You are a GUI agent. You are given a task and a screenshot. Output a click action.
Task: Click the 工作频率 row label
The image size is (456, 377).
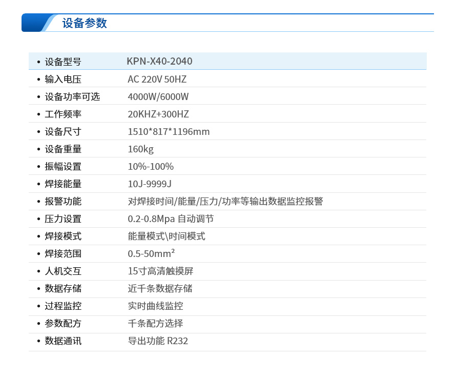[x=63, y=114]
